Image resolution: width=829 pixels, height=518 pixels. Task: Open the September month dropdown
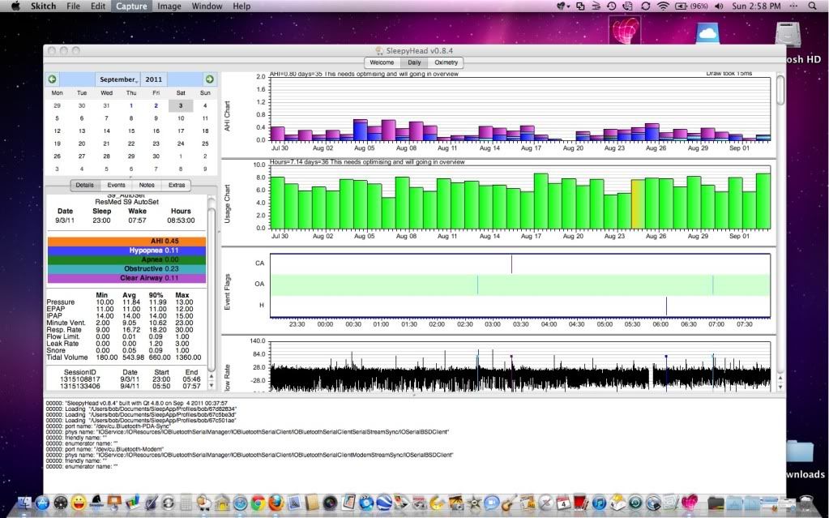(118, 79)
